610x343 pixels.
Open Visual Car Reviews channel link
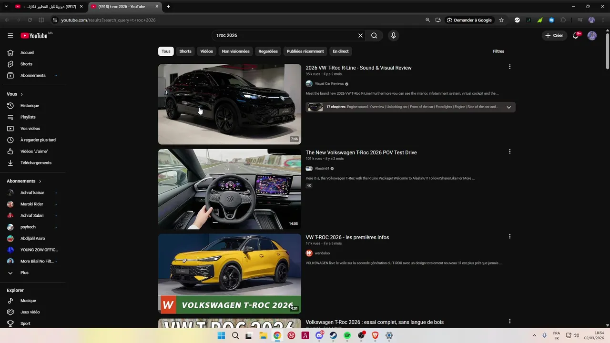click(x=329, y=84)
